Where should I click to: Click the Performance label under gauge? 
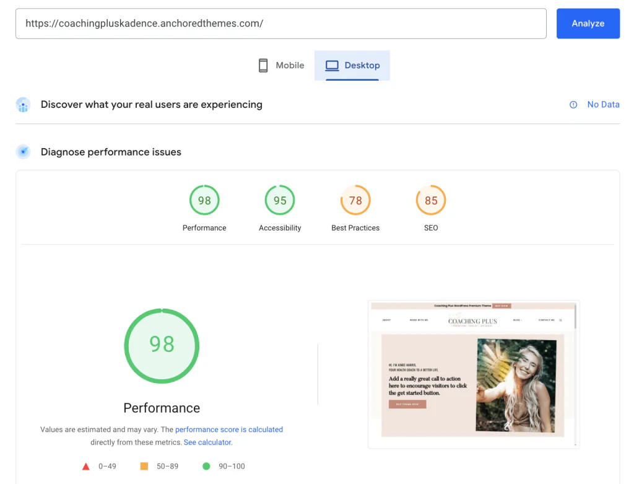[204, 228]
